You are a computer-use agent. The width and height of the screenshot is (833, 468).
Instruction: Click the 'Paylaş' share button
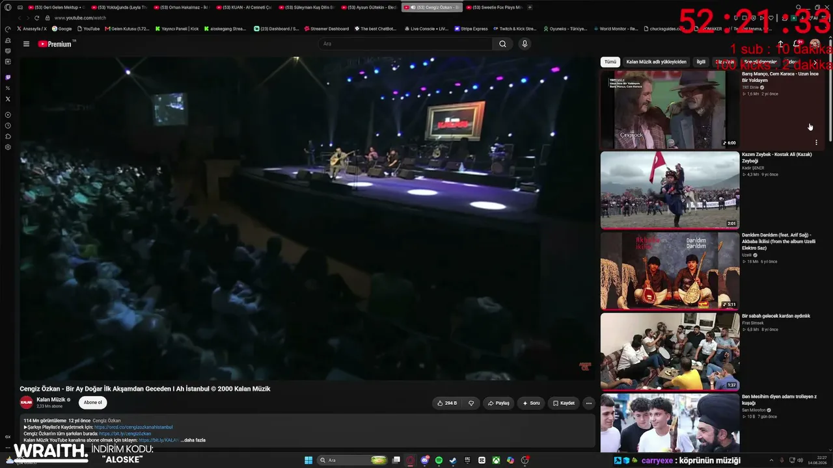(498, 403)
